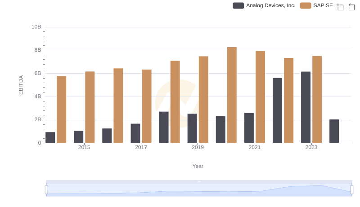Toggle the Analog Devices, Inc. legend swatch
The image size is (360, 207).
pos(238,5)
